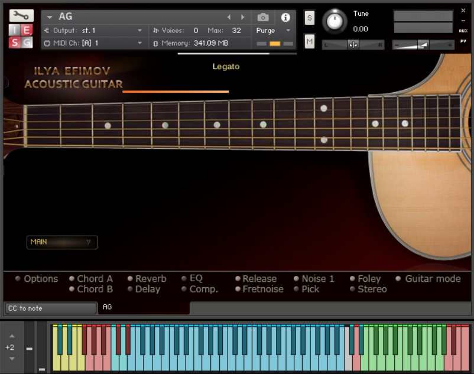Viewport: 474px width, 374px height.
Task: Go to previous instrument arrow
Action: 229,17
